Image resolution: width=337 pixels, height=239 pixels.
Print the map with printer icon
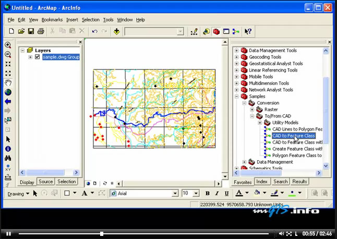[41, 31]
